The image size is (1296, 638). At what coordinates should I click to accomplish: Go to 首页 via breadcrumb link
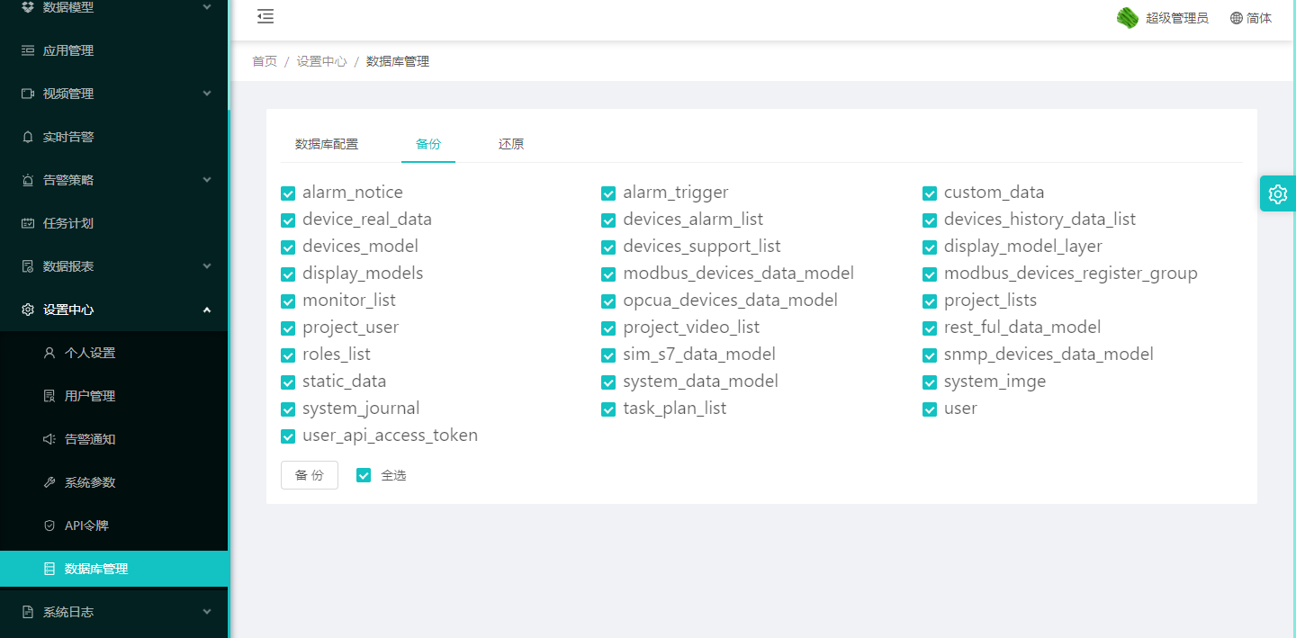coord(265,61)
